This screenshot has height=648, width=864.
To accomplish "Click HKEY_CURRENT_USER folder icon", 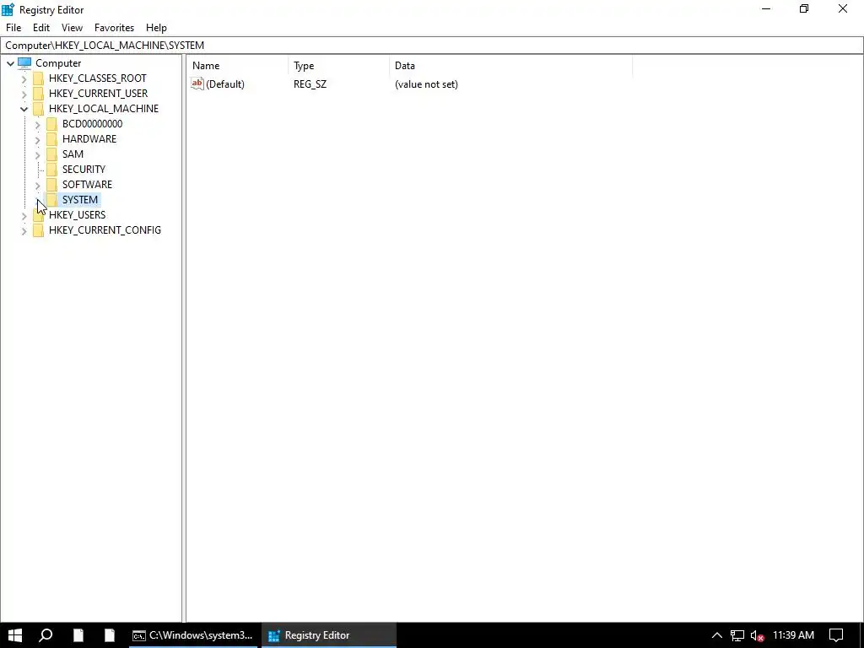I will [x=39, y=93].
